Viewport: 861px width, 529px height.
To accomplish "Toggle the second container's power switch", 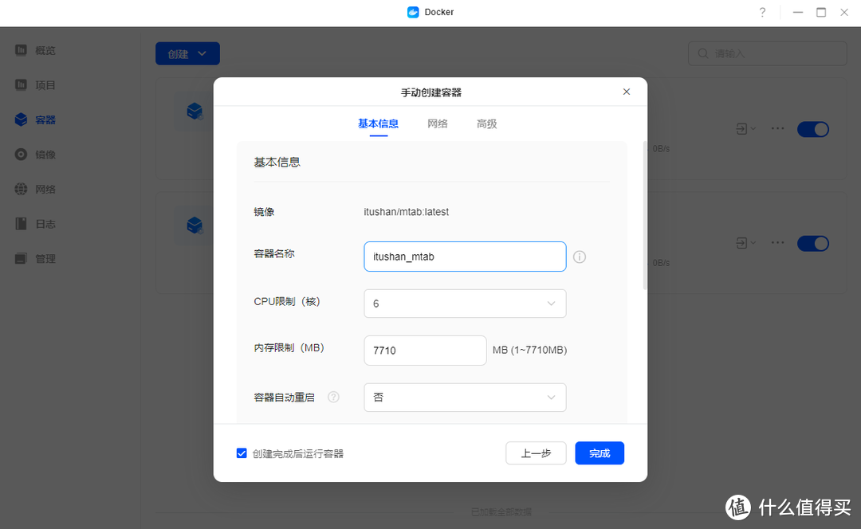I will click(x=813, y=243).
